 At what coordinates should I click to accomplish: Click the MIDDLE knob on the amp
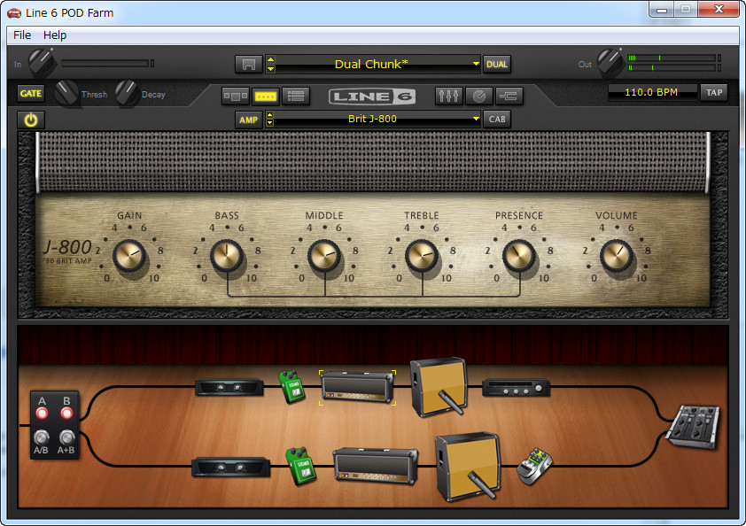(x=324, y=256)
